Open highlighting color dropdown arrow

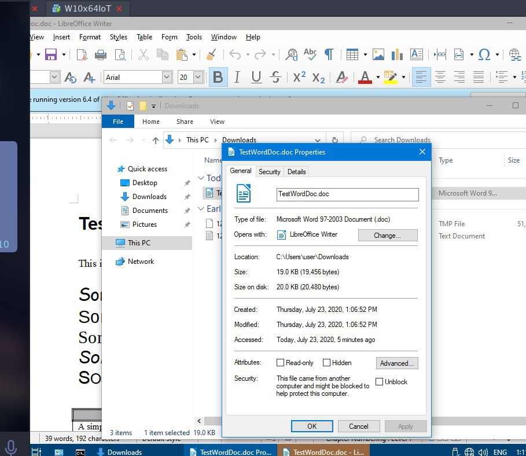click(x=403, y=78)
